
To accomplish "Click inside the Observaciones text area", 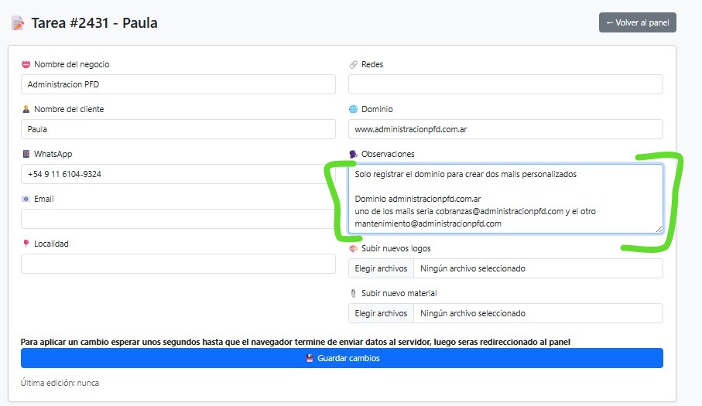I will pos(505,199).
